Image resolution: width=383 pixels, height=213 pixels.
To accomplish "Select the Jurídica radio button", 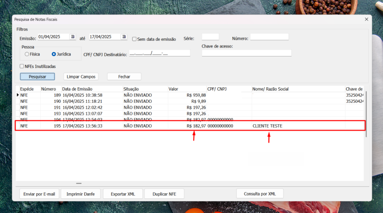I will (54, 54).
